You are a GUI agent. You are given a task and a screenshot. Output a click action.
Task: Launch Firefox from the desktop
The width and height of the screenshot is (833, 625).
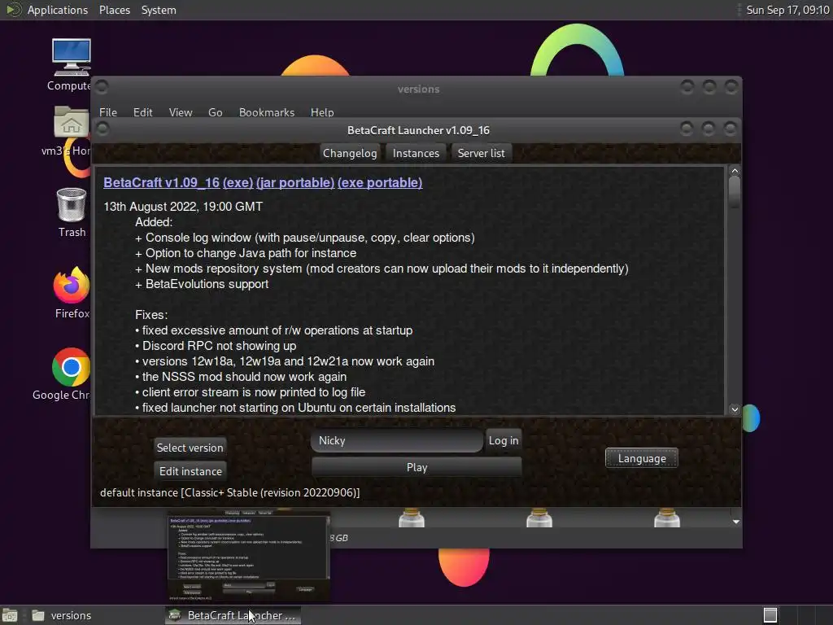pyautogui.click(x=72, y=285)
